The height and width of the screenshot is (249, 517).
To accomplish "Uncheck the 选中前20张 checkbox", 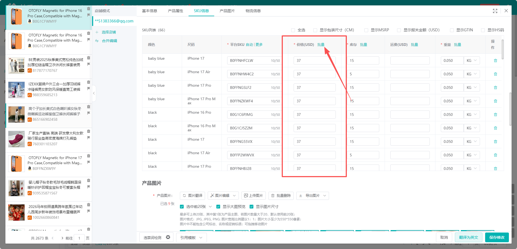I will (182, 207).
